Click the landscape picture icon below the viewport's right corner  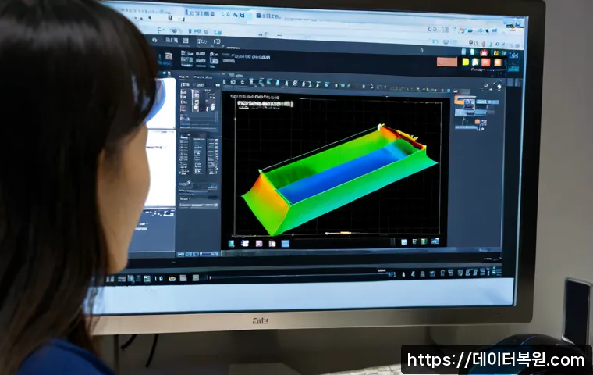435,241
